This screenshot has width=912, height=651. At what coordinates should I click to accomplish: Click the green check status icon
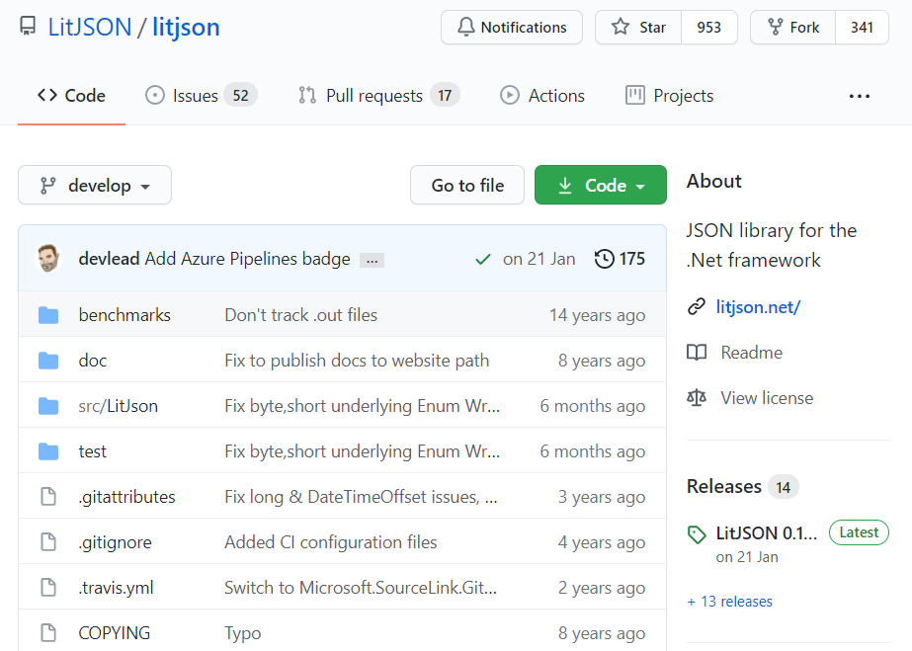pyautogui.click(x=483, y=259)
